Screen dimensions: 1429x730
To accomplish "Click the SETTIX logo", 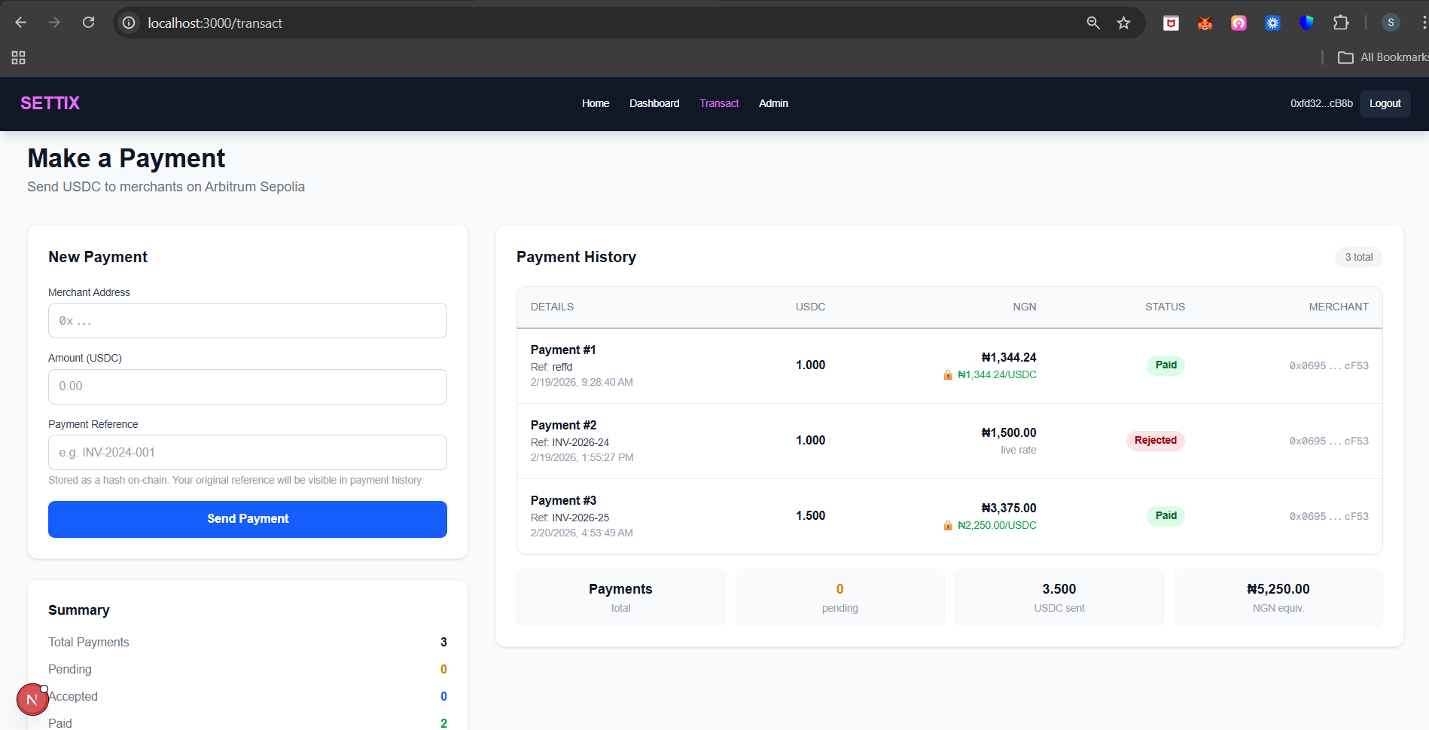I will click(50, 103).
